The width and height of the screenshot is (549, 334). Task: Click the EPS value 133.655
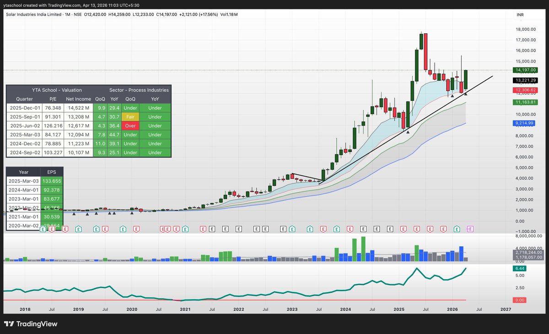pos(52,181)
